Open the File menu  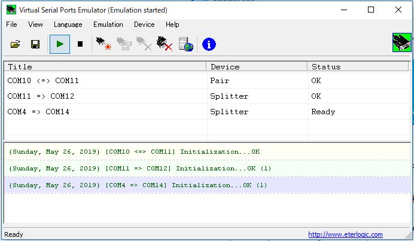(12, 25)
